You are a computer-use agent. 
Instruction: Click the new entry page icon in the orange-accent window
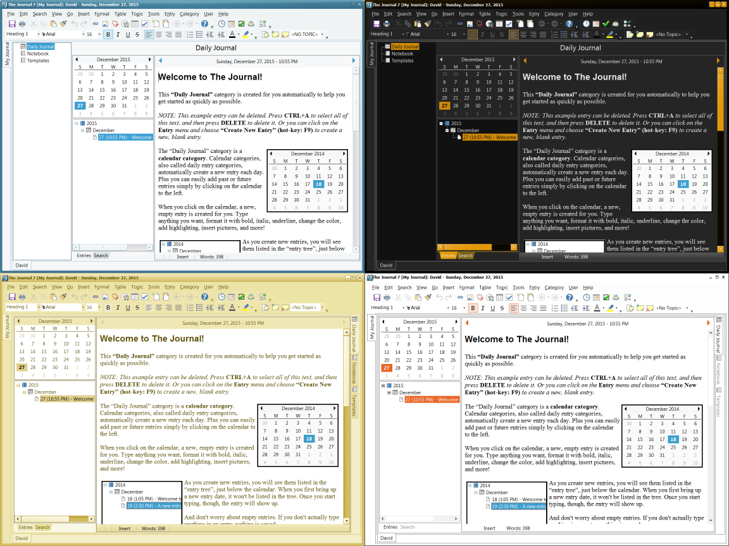point(520,297)
